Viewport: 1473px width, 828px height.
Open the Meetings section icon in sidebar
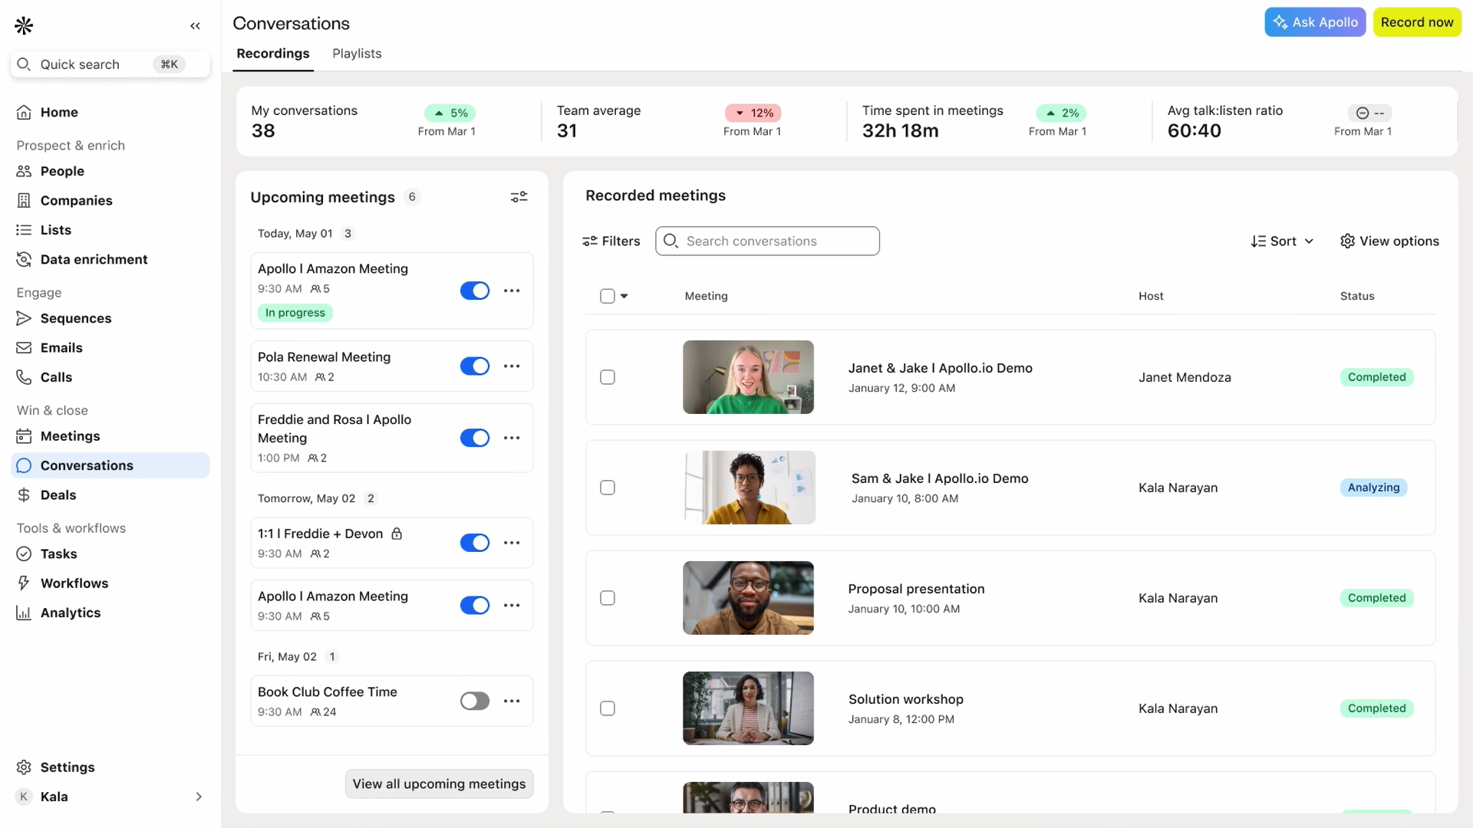click(x=24, y=436)
